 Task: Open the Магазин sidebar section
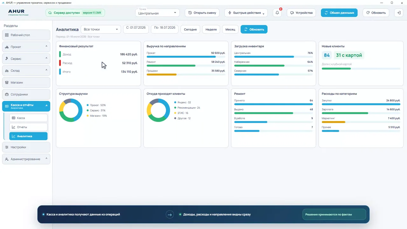(x=26, y=82)
